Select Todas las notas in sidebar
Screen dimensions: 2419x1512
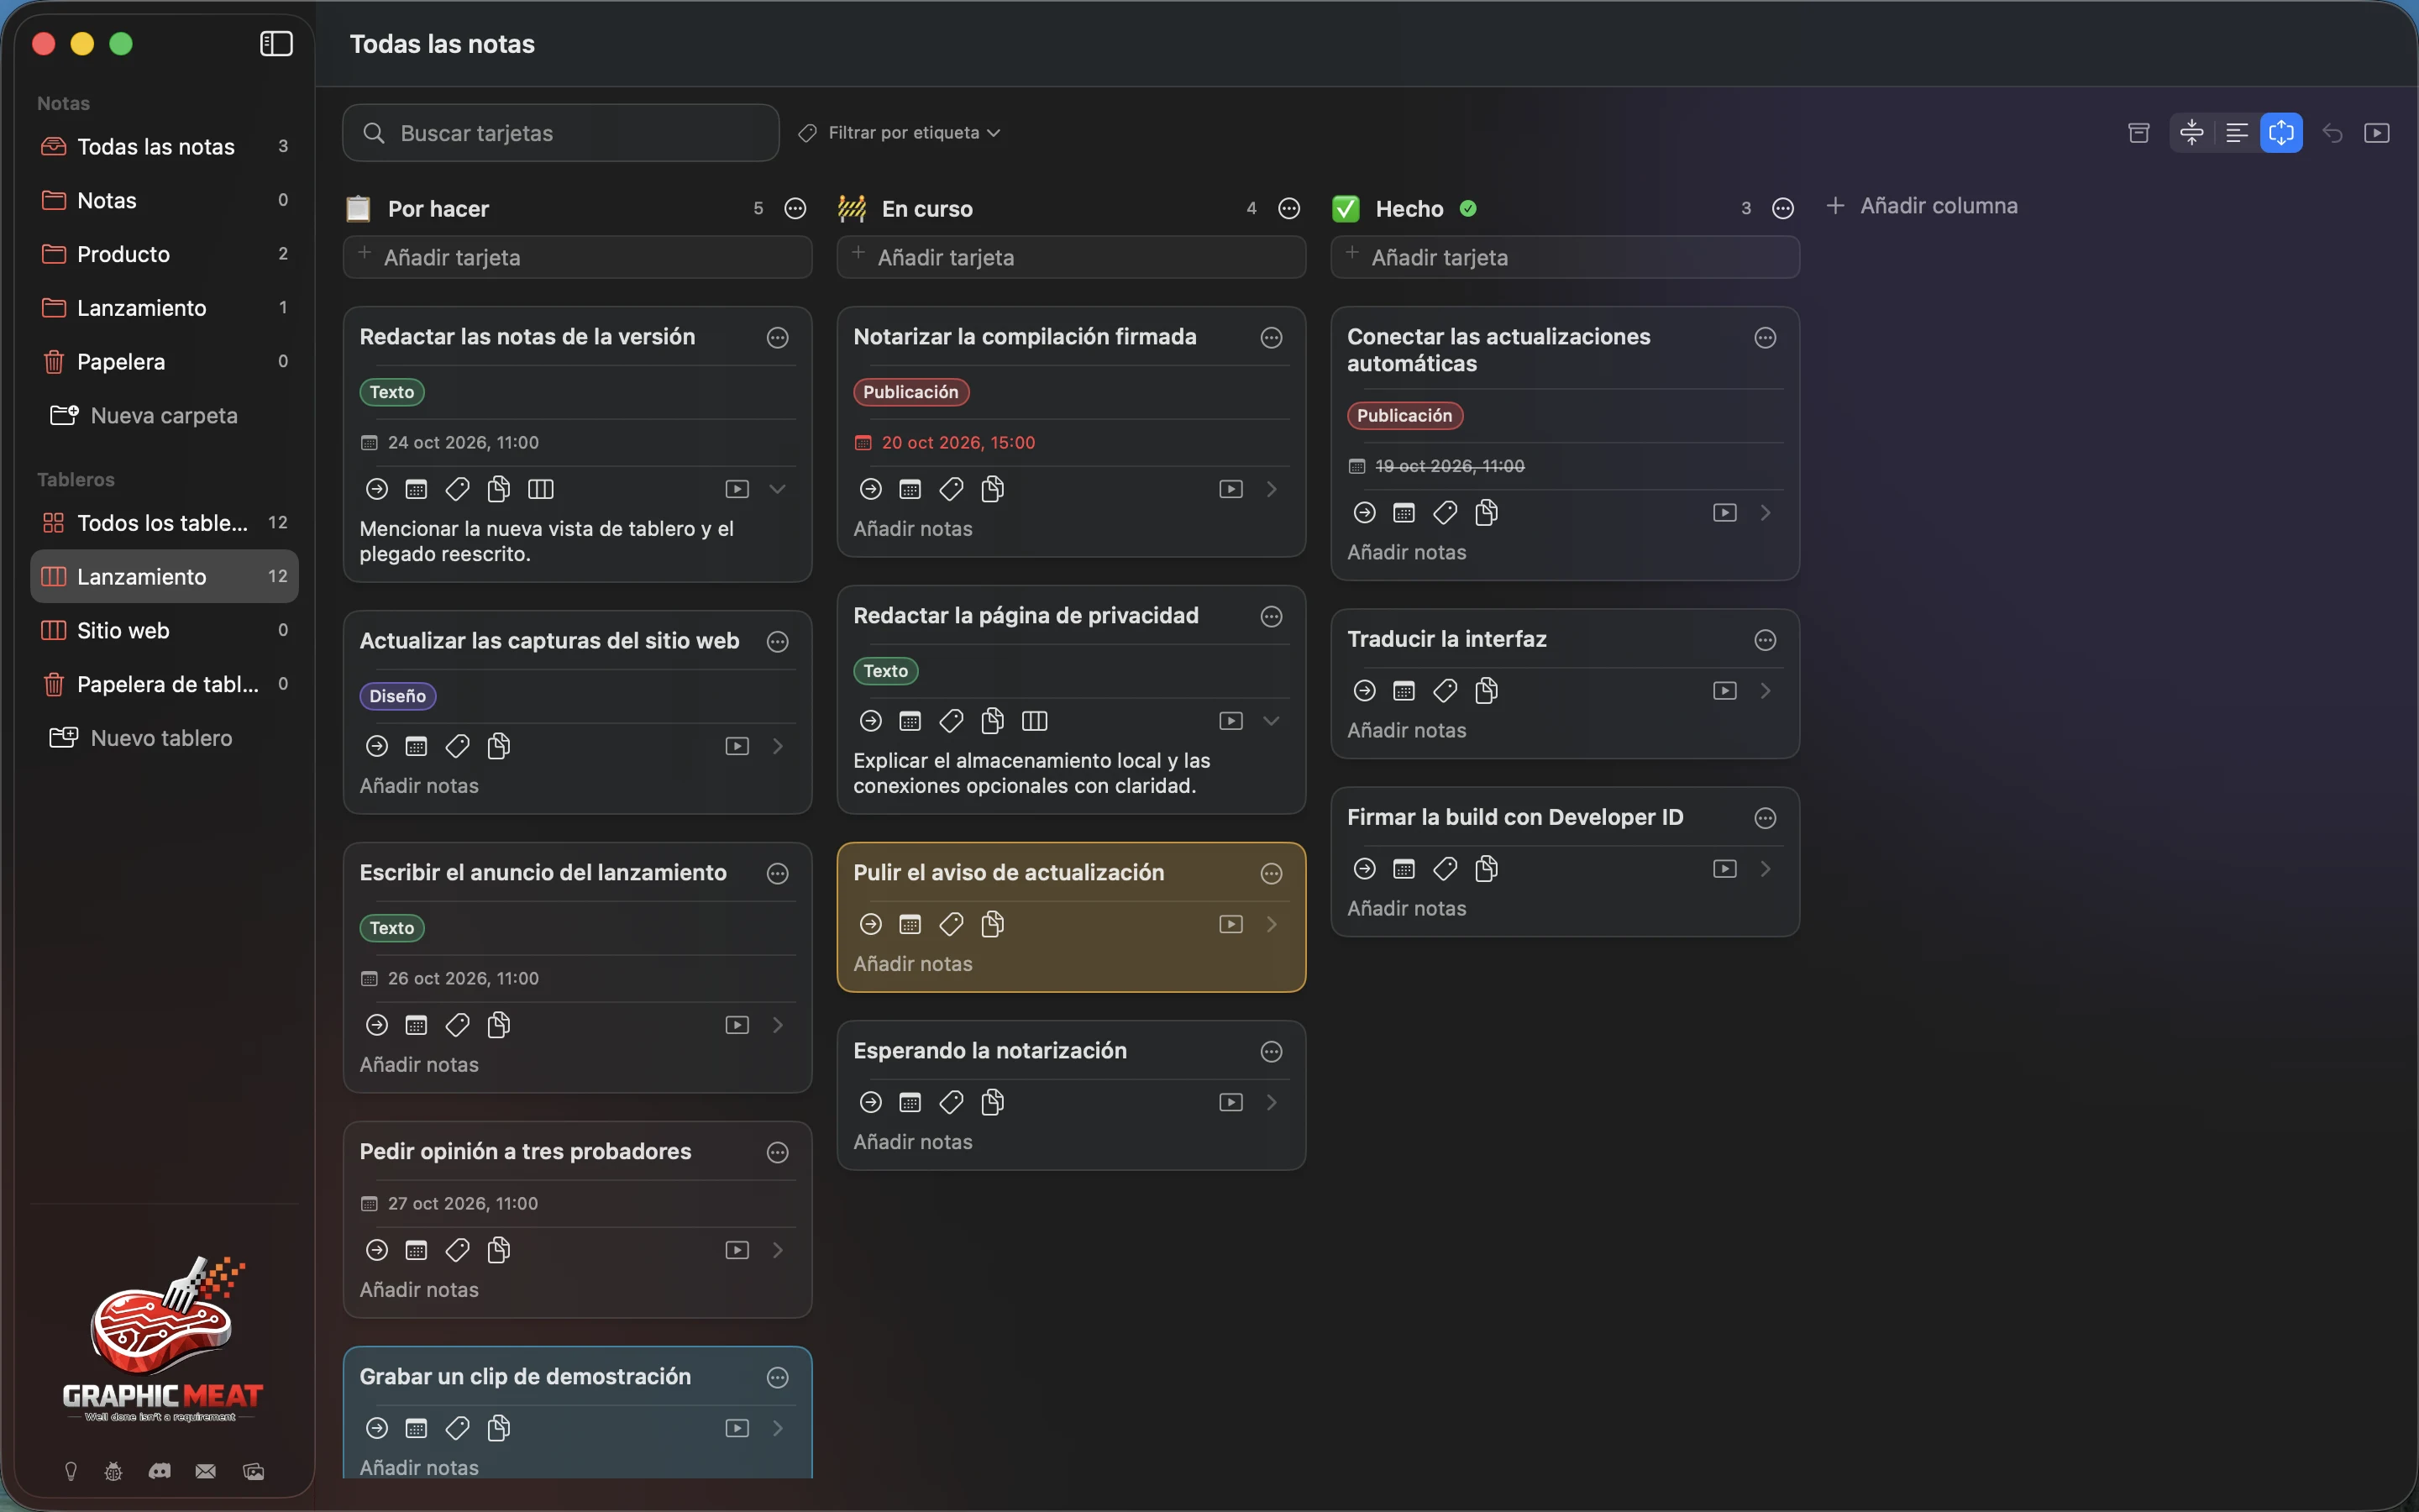165,147
